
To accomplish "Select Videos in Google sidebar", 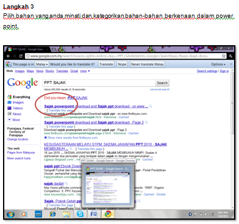I will coord(18,108).
